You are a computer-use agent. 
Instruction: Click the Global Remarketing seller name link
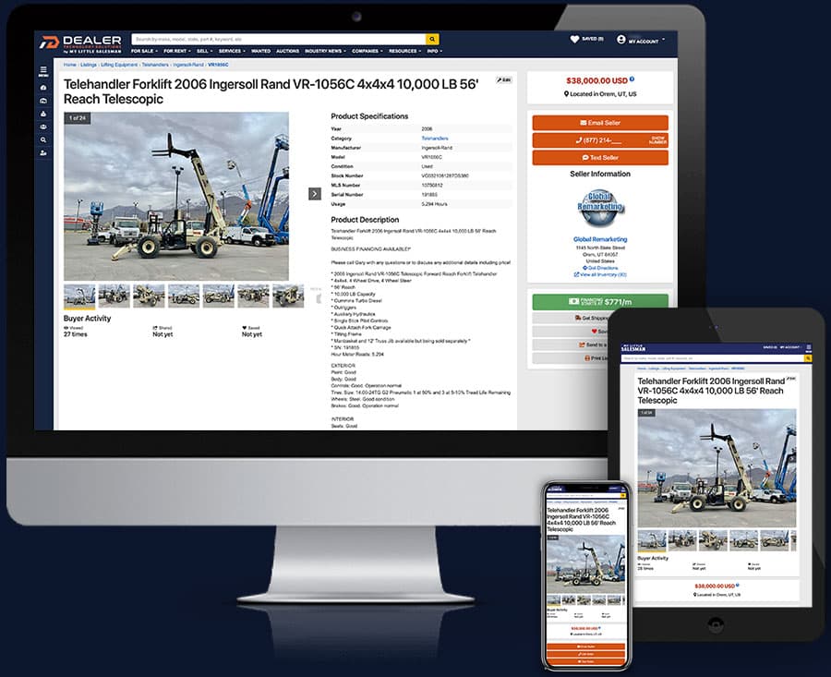[600, 239]
